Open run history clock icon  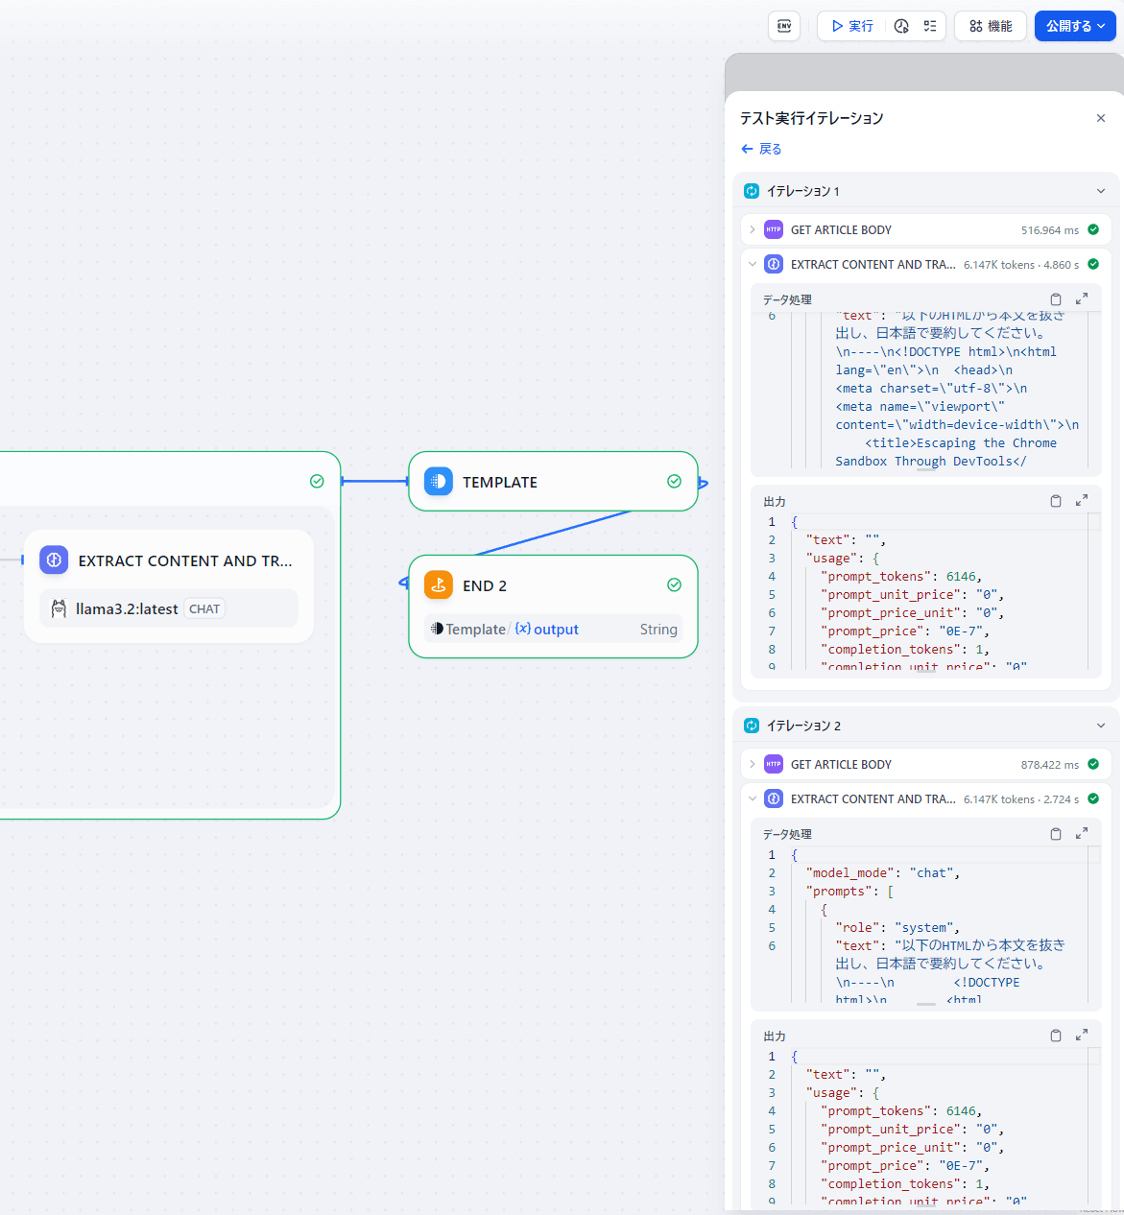click(x=901, y=26)
